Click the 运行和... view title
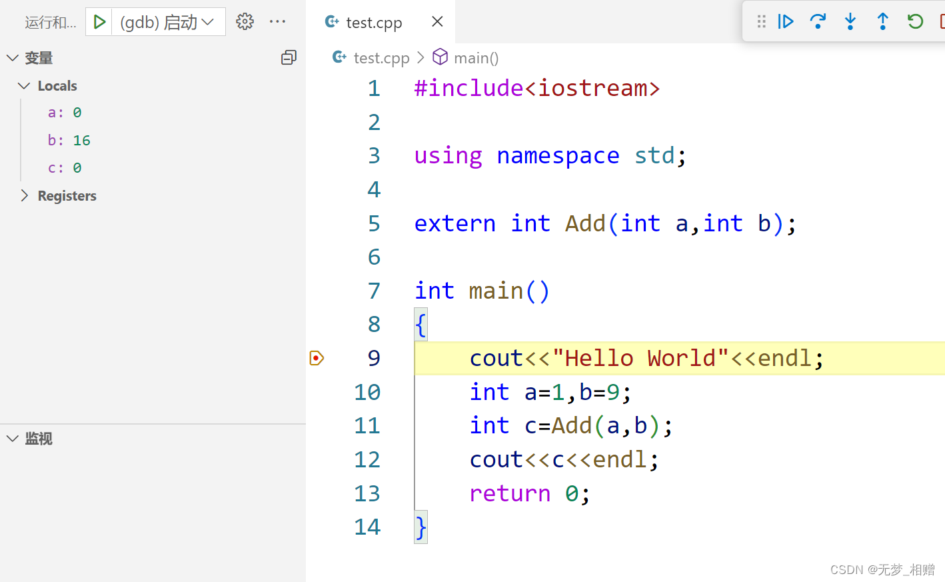This screenshot has width=945, height=582. click(51, 23)
